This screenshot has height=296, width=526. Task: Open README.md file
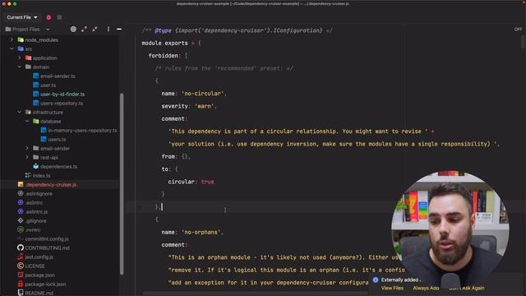point(39,293)
